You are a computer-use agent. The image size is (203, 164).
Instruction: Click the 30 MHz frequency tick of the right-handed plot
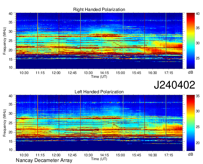point(11,31)
